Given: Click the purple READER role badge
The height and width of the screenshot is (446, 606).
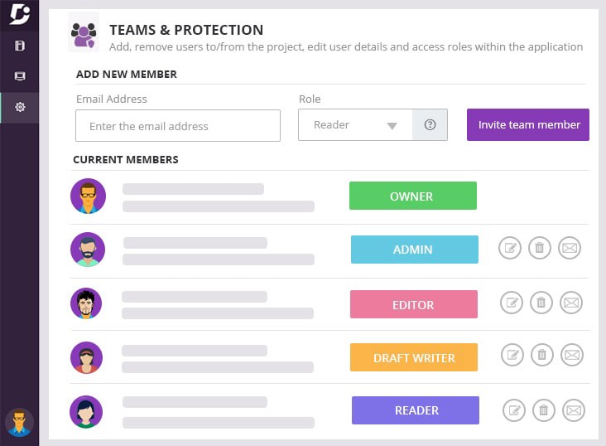Looking at the screenshot, I should tap(416, 410).
